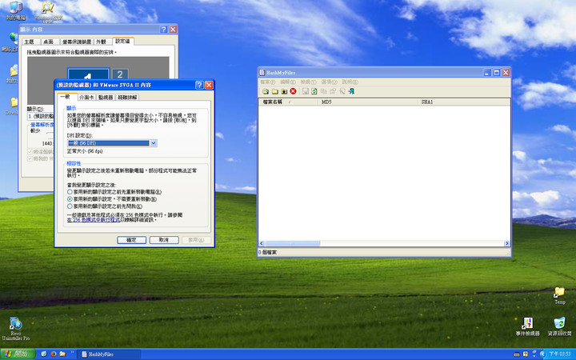Switch to the Troubleshoot tab in VMware dialog
Image resolution: width=576 pixels, height=360 pixels.
pyautogui.click(x=127, y=98)
